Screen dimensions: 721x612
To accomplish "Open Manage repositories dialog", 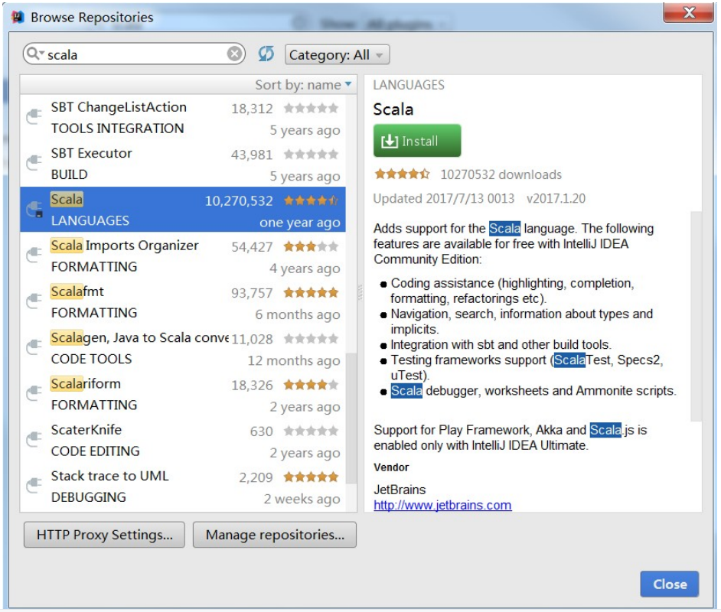I will tap(275, 534).
